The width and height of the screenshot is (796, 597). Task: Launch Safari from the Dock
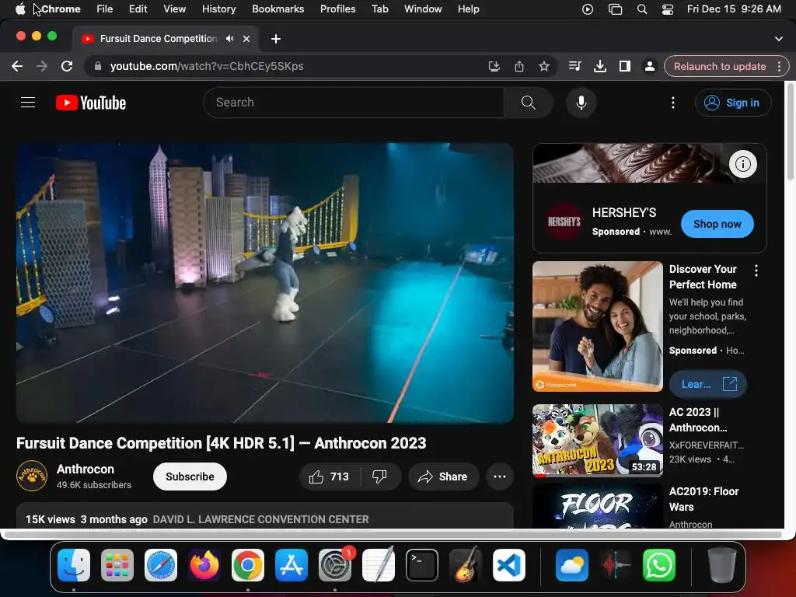click(x=161, y=565)
